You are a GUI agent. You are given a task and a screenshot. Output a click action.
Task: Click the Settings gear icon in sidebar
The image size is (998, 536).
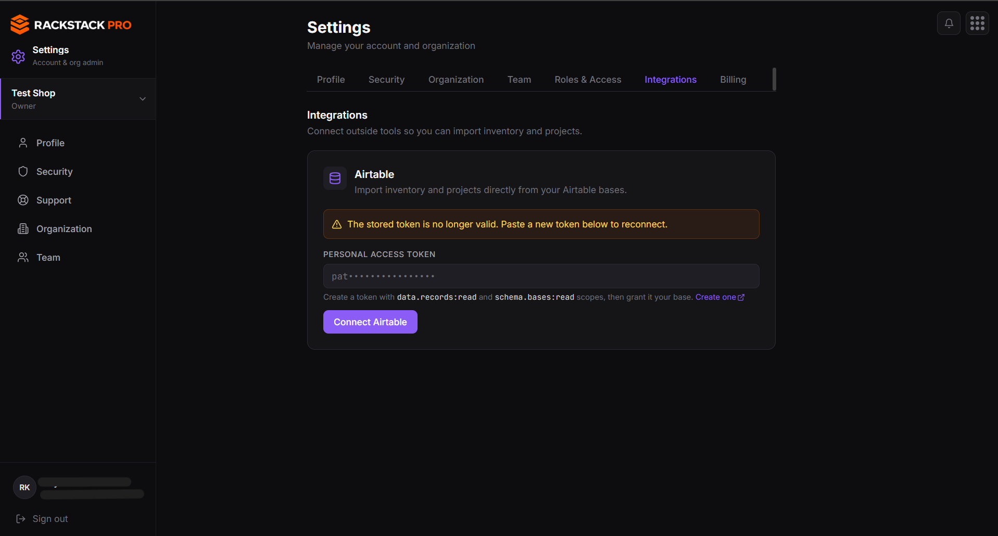pyautogui.click(x=18, y=56)
